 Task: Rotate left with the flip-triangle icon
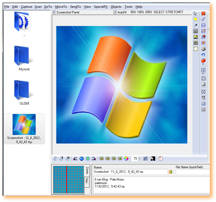tap(75, 159)
